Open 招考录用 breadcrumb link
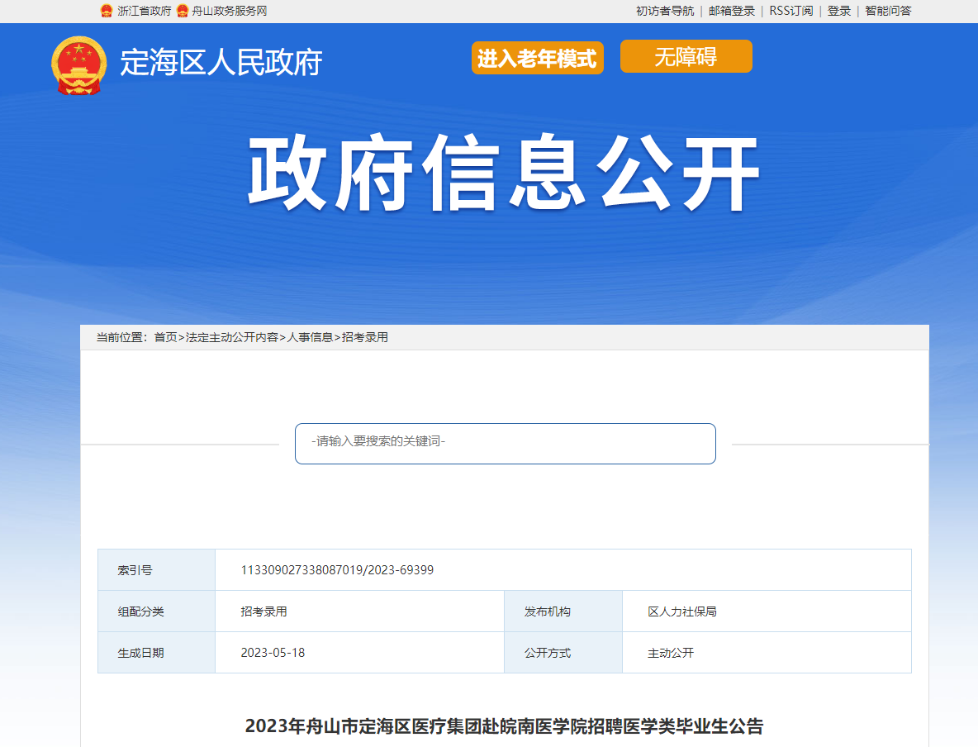 coord(365,337)
